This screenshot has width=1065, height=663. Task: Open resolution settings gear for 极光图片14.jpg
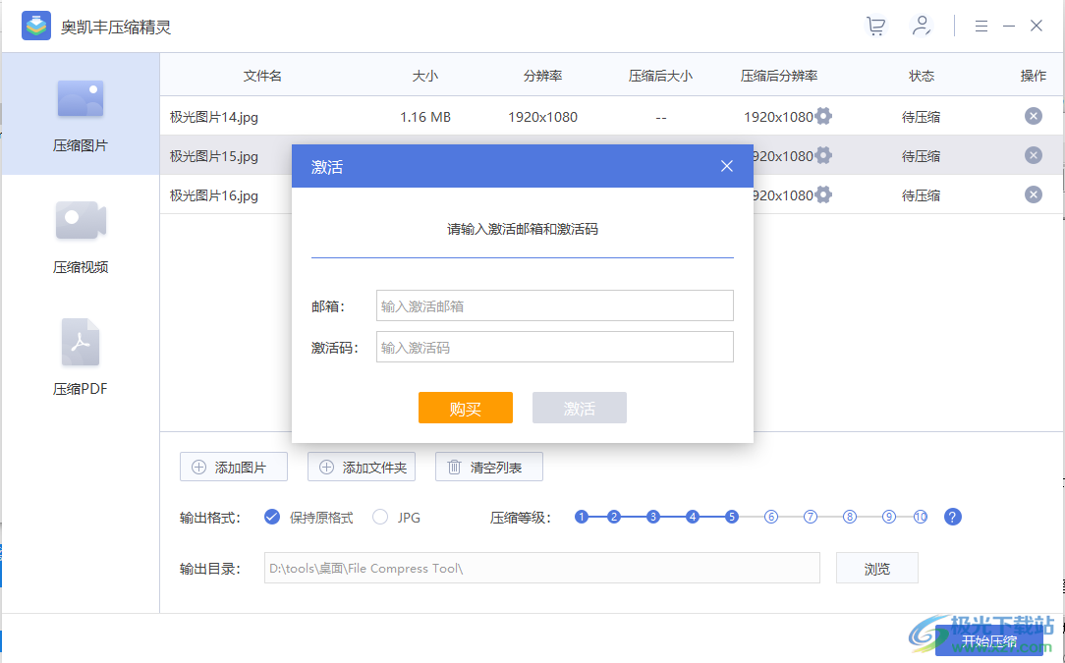pos(823,116)
